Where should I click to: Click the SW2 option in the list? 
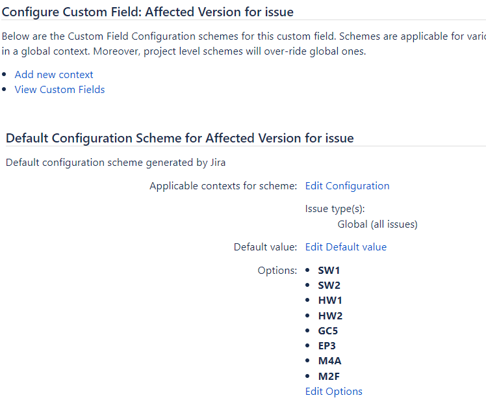(x=329, y=286)
